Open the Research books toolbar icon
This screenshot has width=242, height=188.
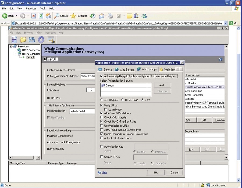(136, 16)
